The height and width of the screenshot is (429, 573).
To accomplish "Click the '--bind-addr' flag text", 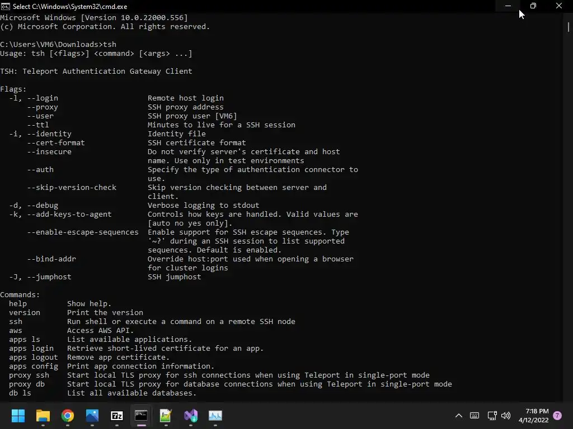I will (51, 259).
